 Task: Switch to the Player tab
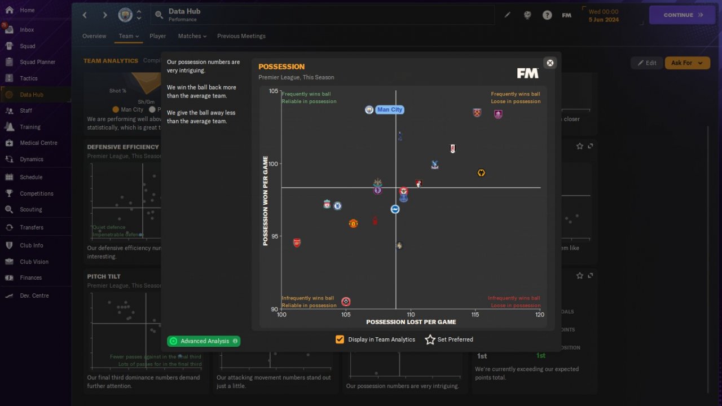pyautogui.click(x=158, y=36)
